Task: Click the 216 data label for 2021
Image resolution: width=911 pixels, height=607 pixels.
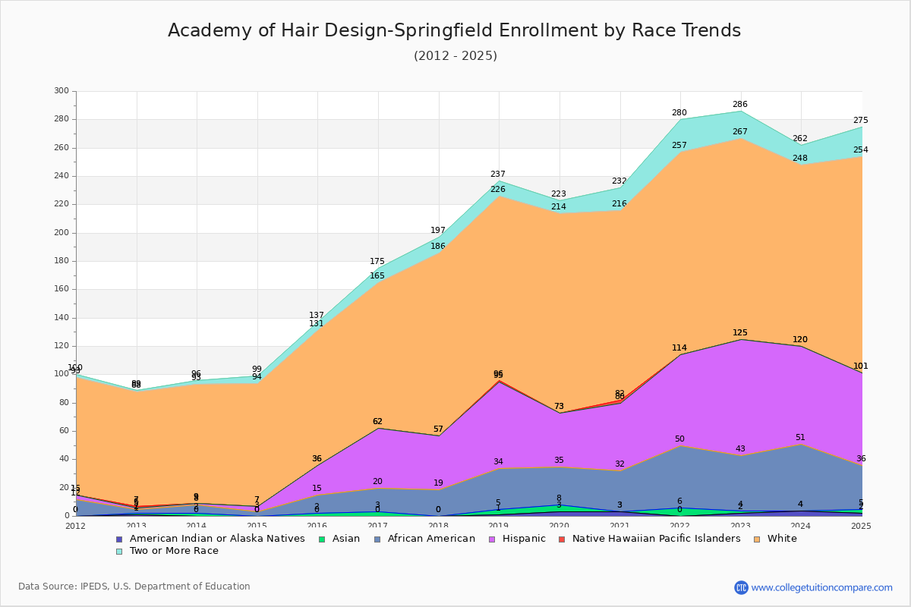Action: (619, 204)
